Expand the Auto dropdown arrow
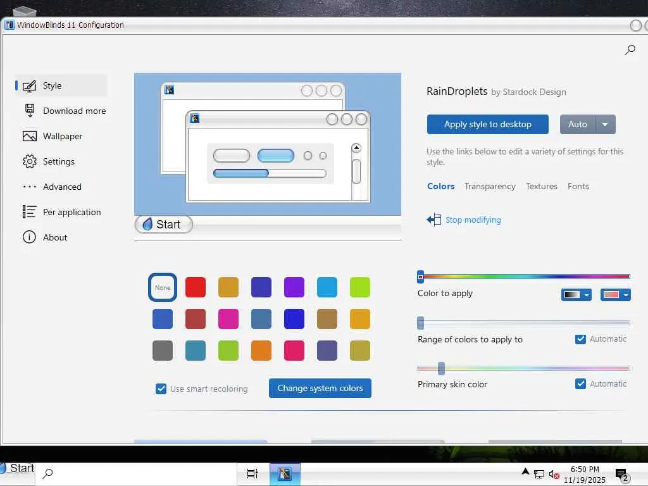648x486 pixels. 605,125
